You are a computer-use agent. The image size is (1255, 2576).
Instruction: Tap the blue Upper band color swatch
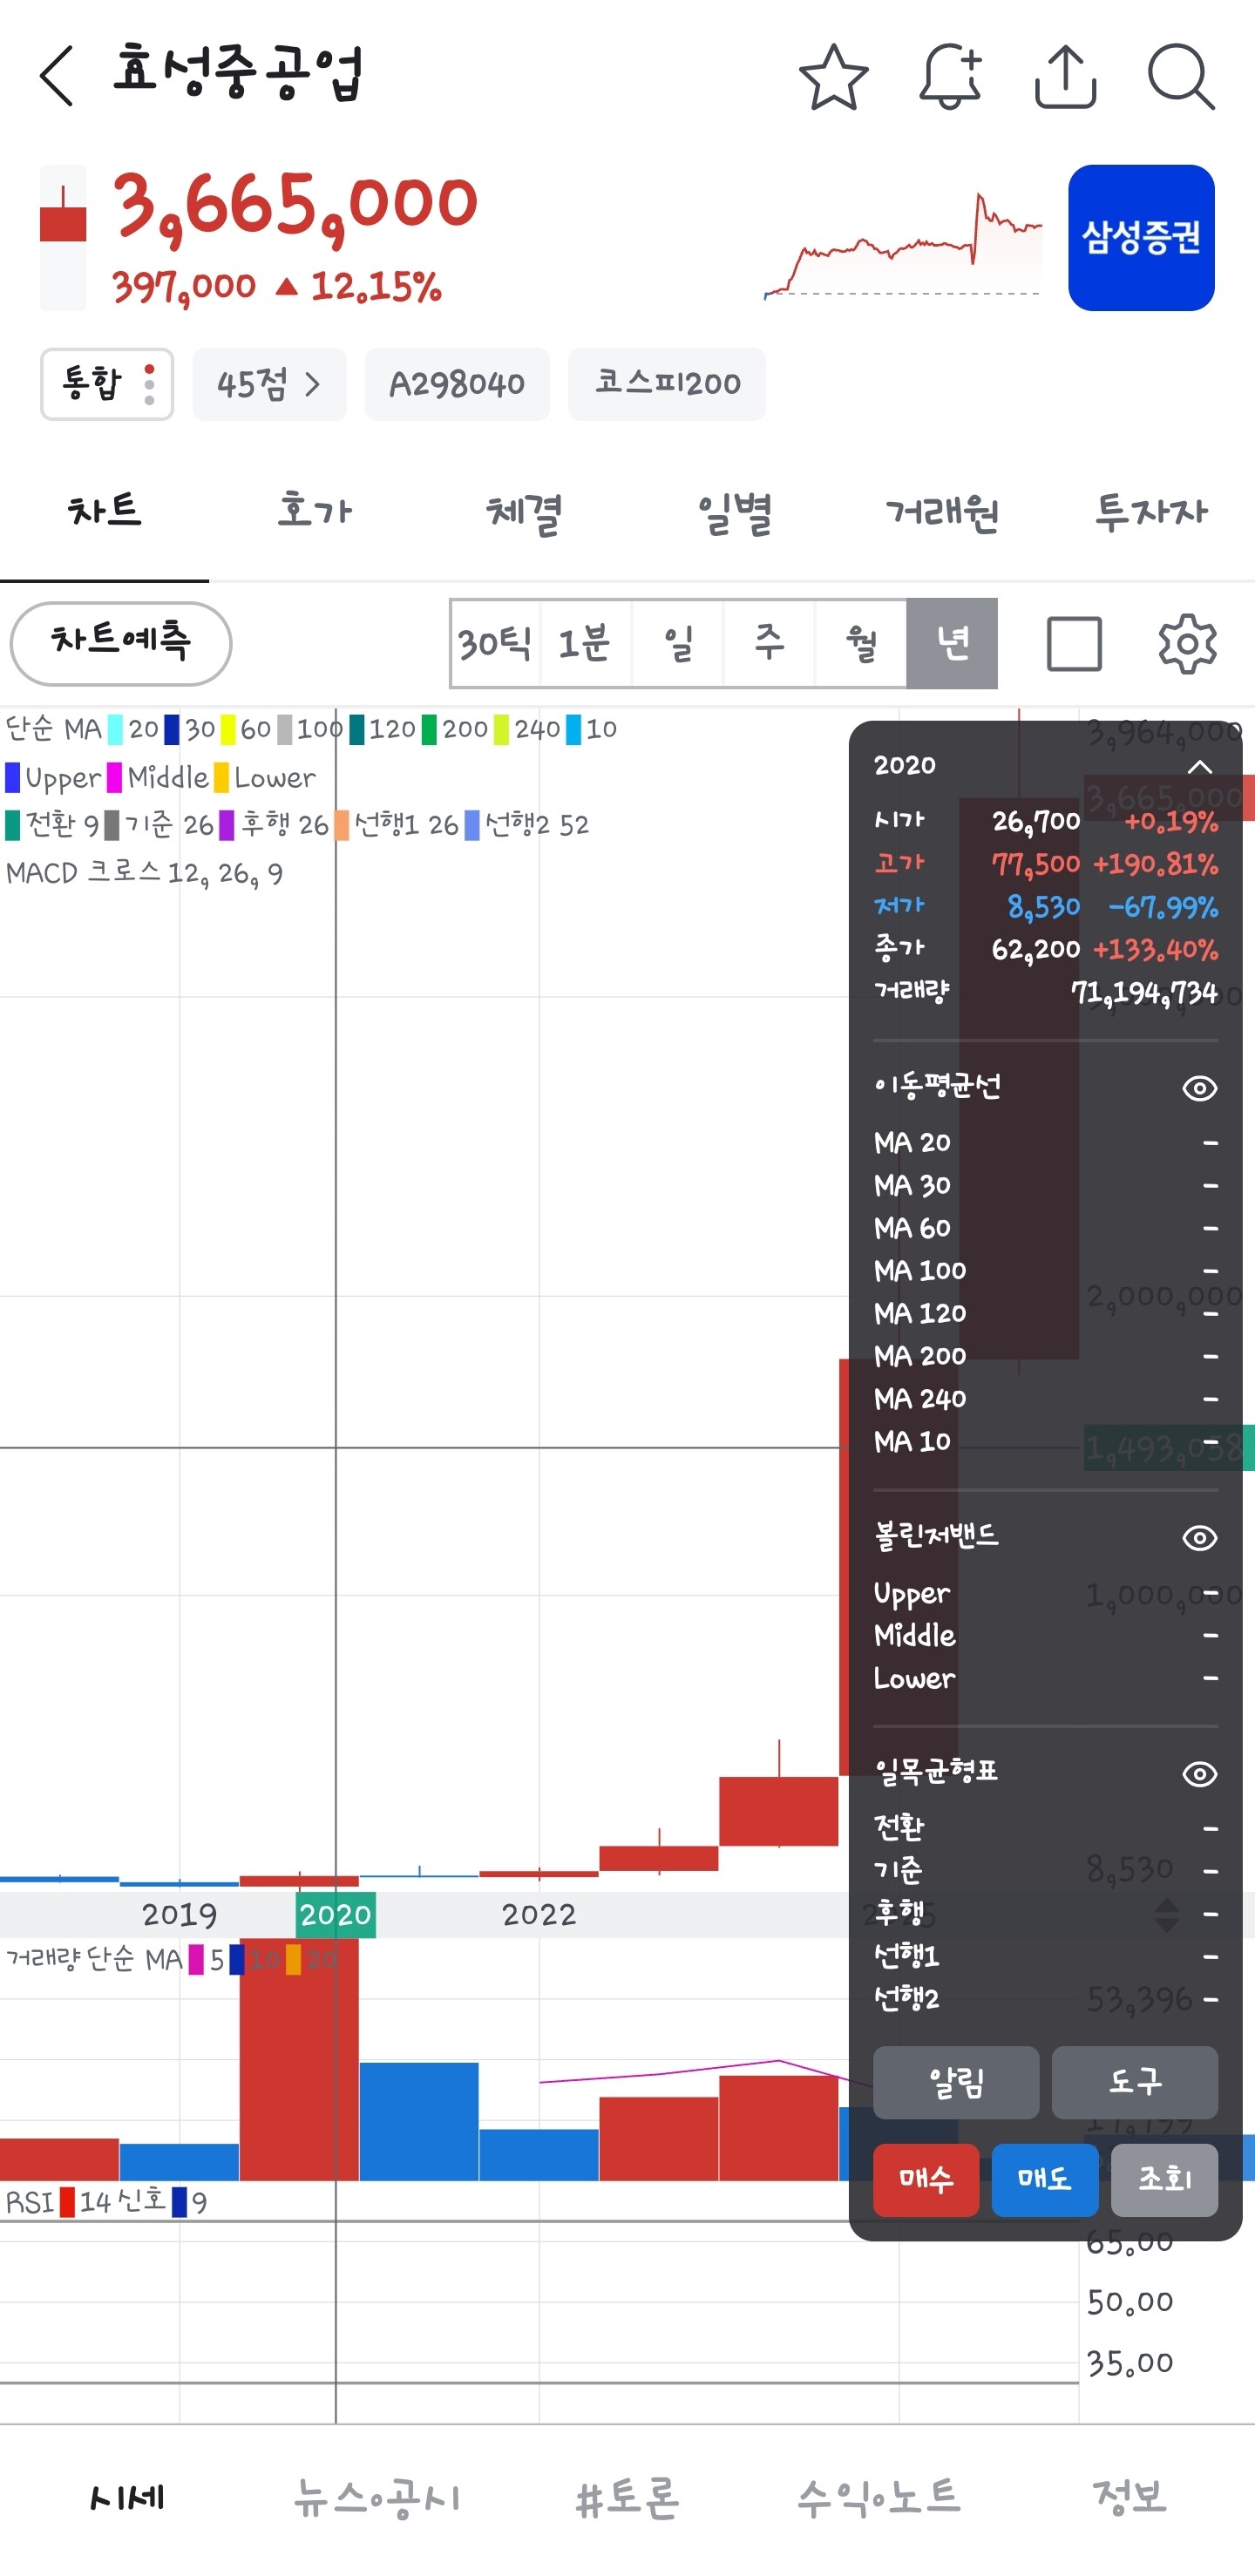click(13, 777)
